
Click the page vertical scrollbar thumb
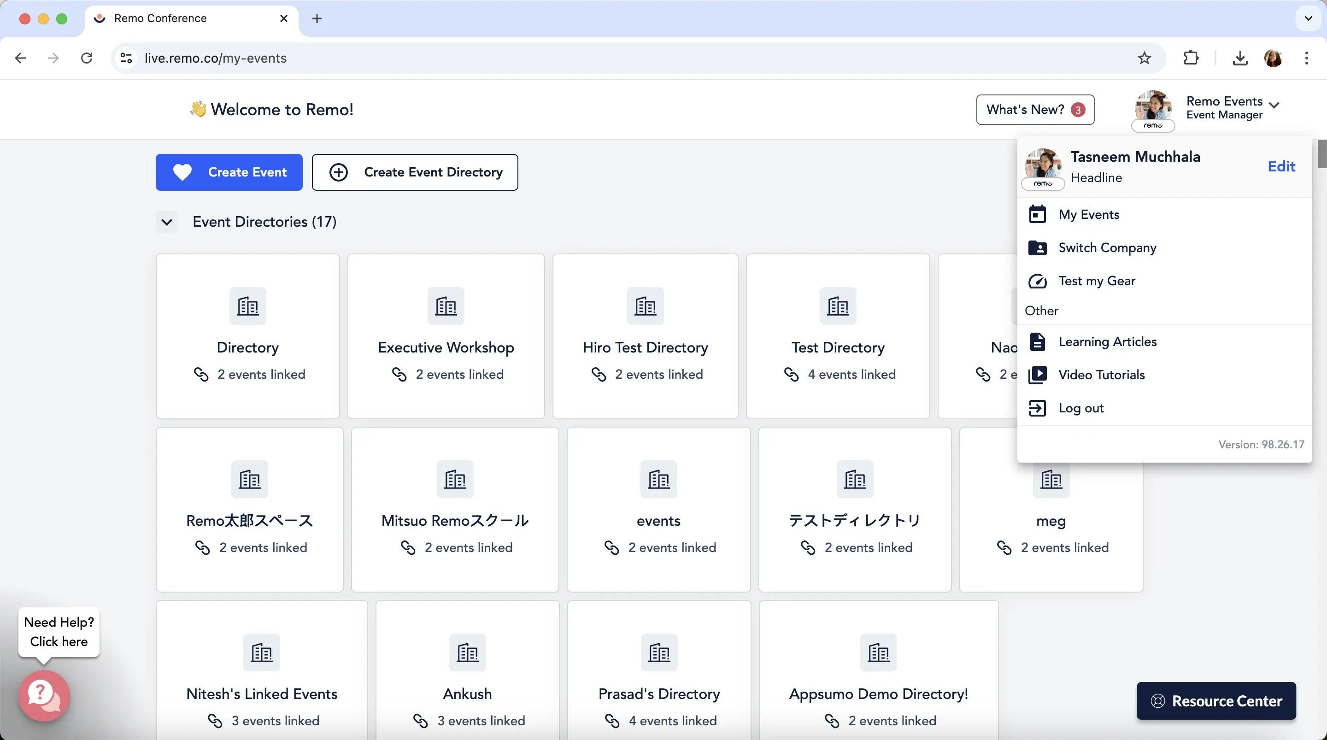pyautogui.click(x=1322, y=154)
